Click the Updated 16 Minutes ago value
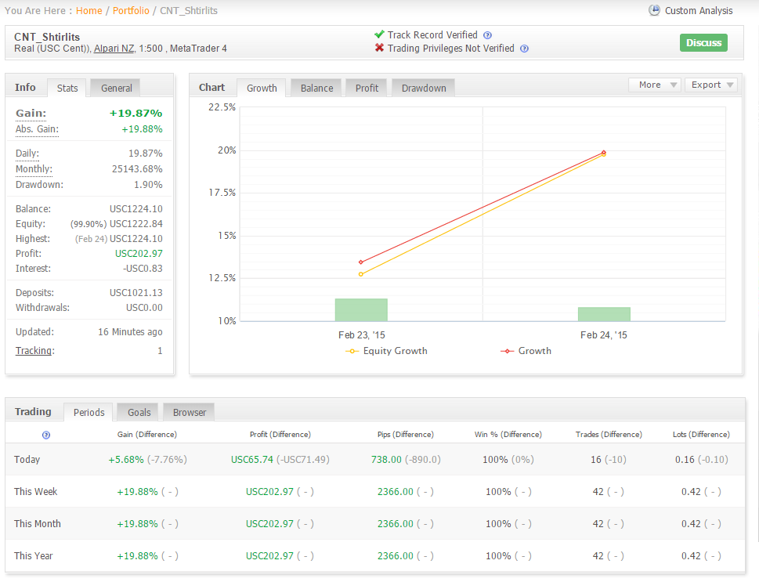 [130, 332]
